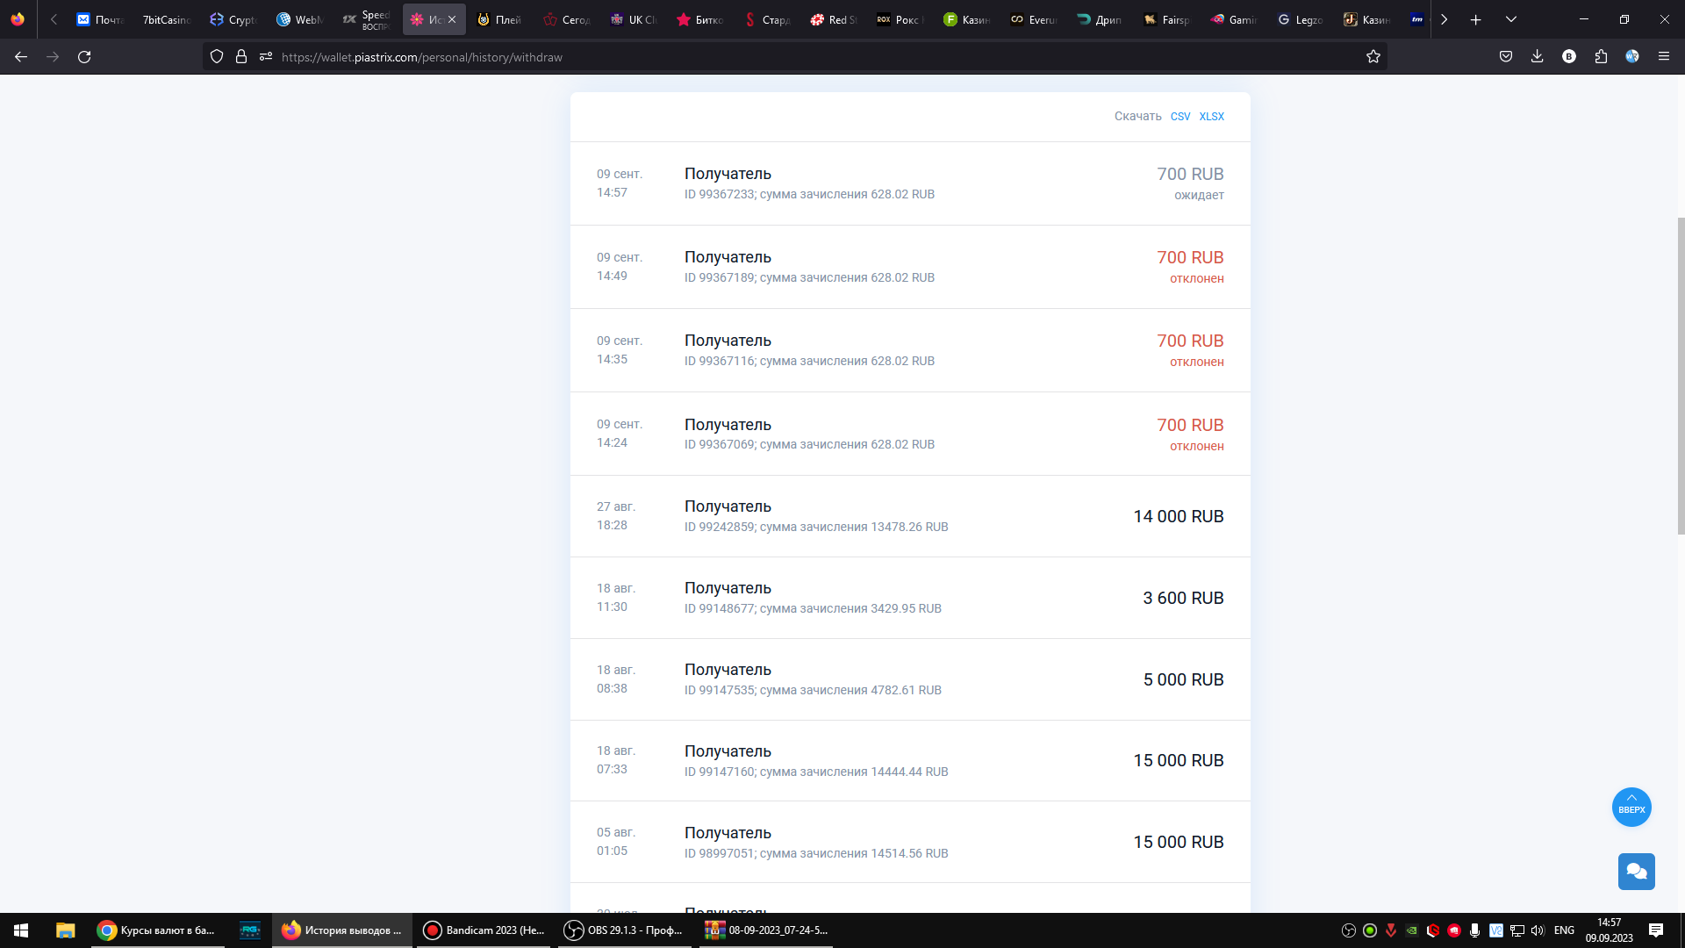This screenshot has height=948, width=1685.
Task: Open the Firefox hamburger application menu
Action: pos(1663,57)
